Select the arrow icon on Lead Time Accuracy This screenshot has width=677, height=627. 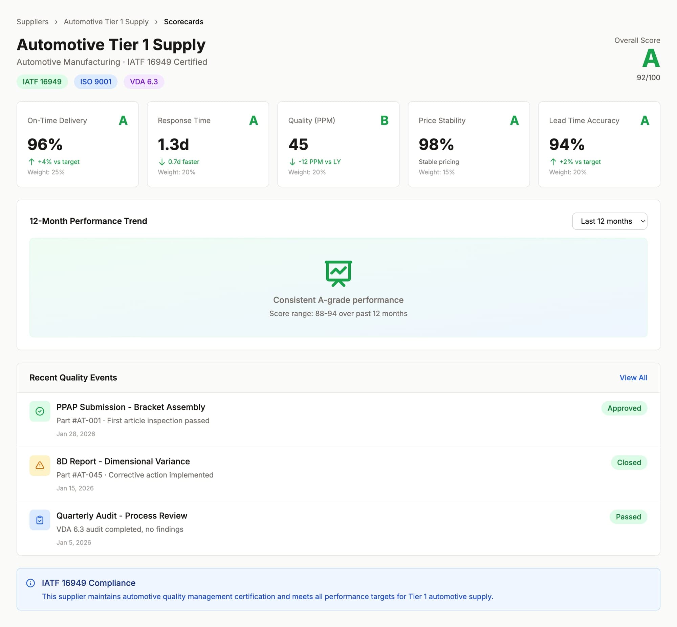click(x=553, y=162)
